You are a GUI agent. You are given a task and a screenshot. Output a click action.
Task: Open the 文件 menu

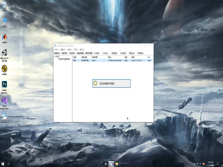coord(56,50)
